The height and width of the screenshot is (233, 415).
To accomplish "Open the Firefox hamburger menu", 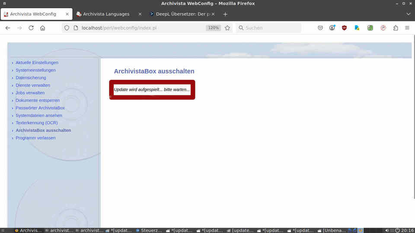I will [x=407, y=28].
